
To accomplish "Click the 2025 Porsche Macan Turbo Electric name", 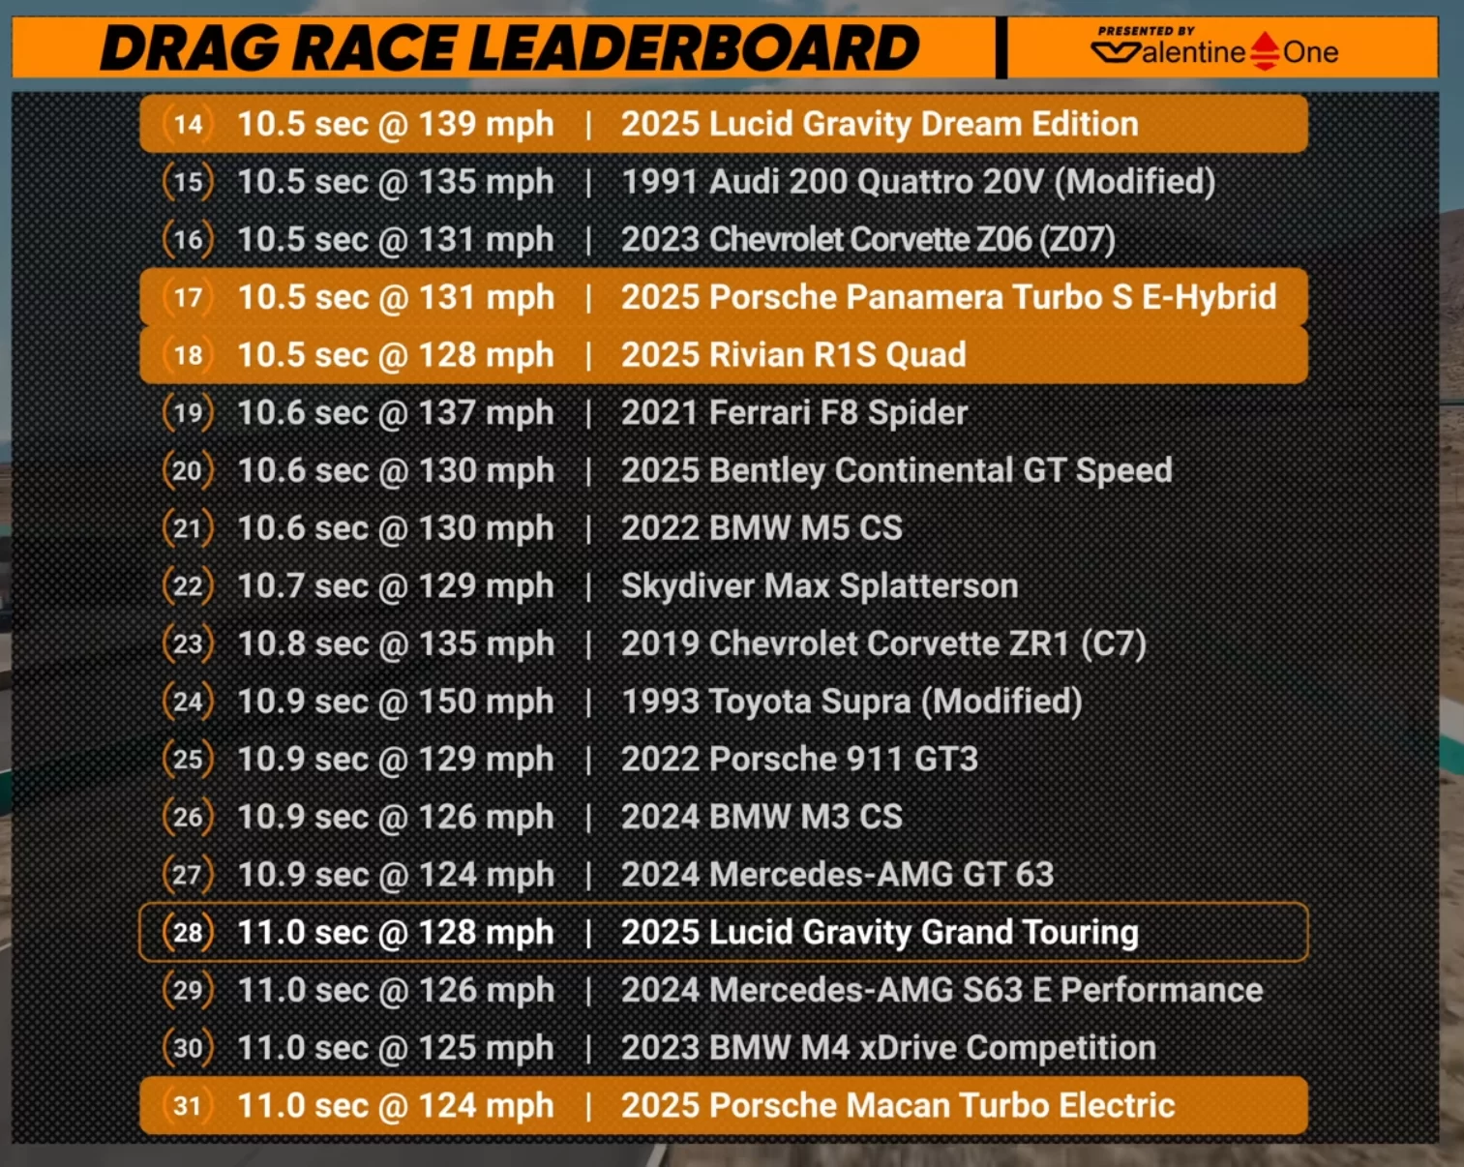I will pyautogui.click(x=898, y=1105).
